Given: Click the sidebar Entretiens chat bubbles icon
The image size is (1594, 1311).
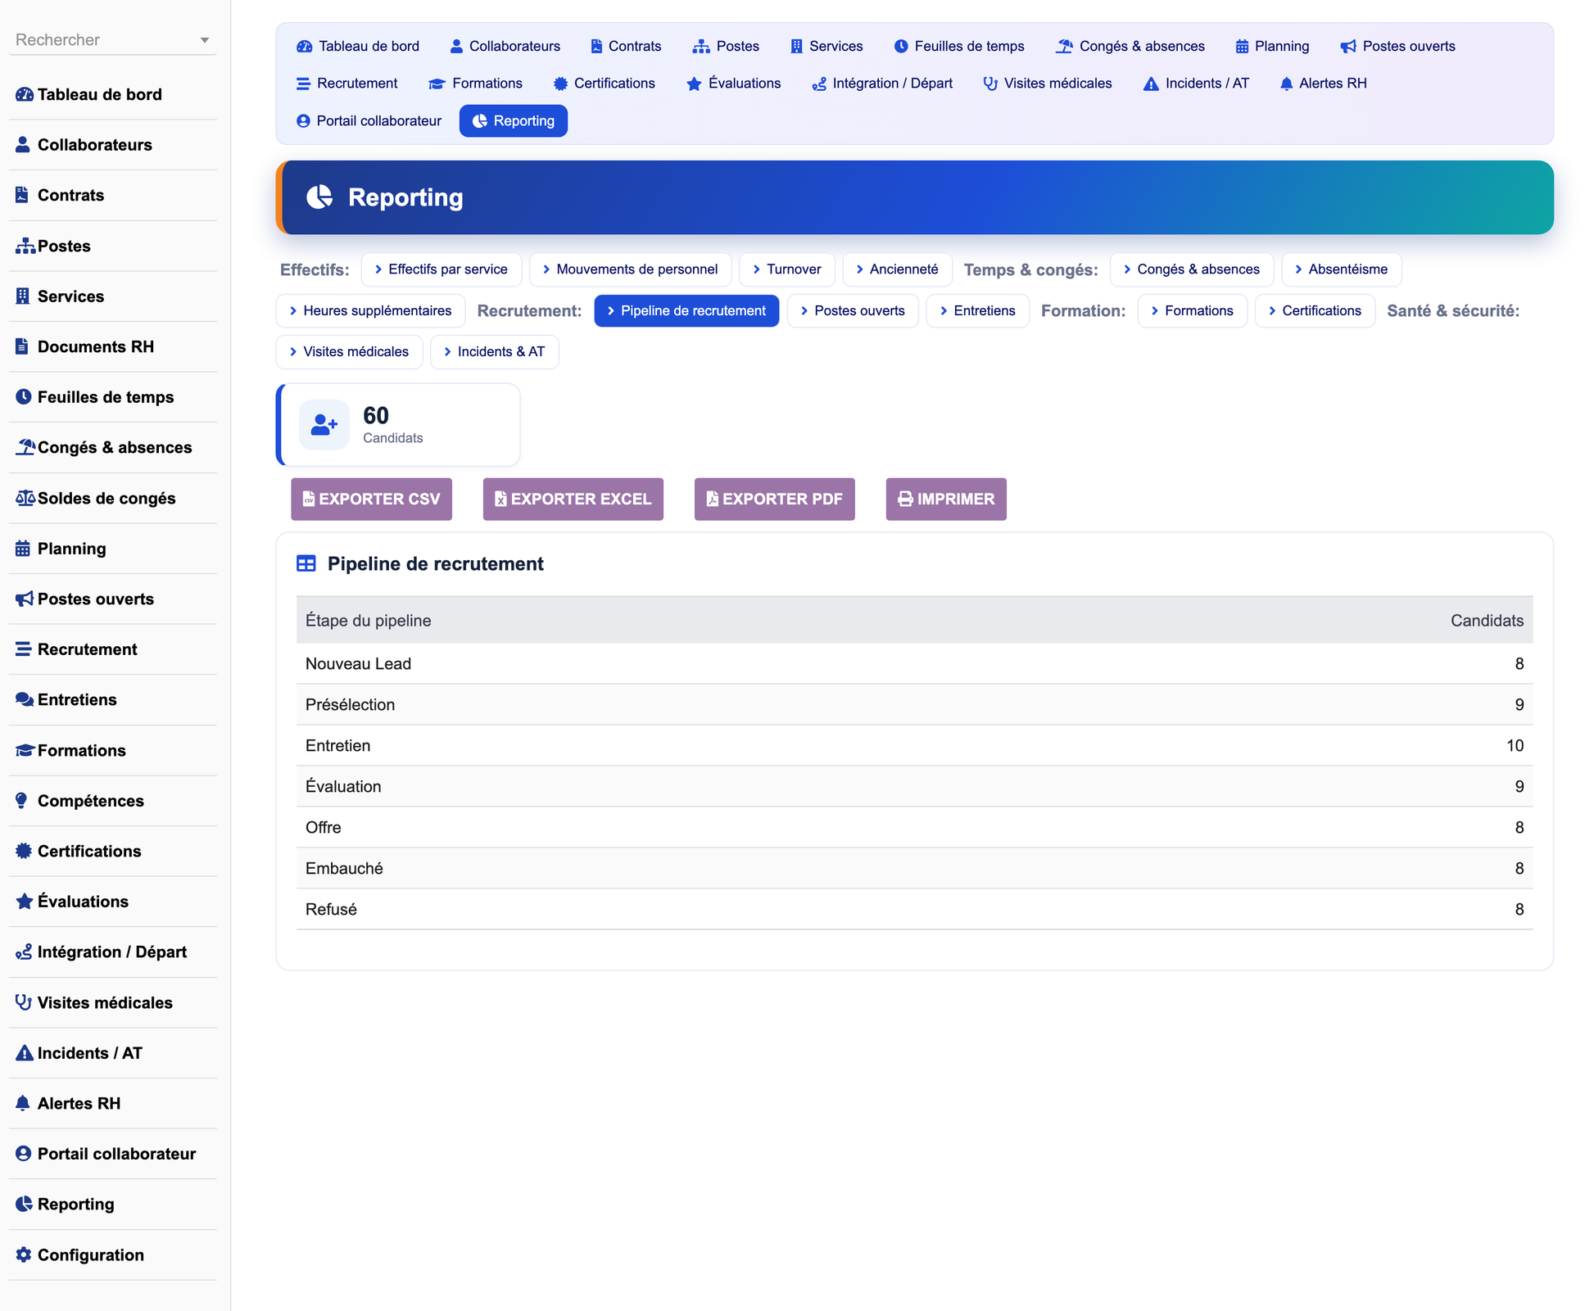Looking at the screenshot, I should click(25, 700).
